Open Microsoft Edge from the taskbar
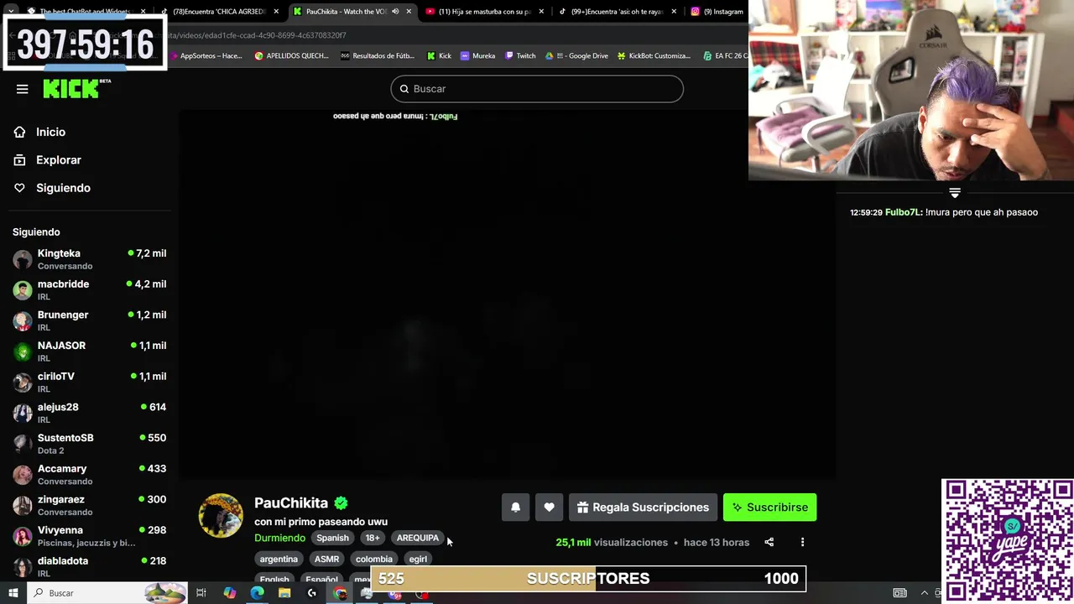This screenshot has height=604, width=1074. point(257,593)
